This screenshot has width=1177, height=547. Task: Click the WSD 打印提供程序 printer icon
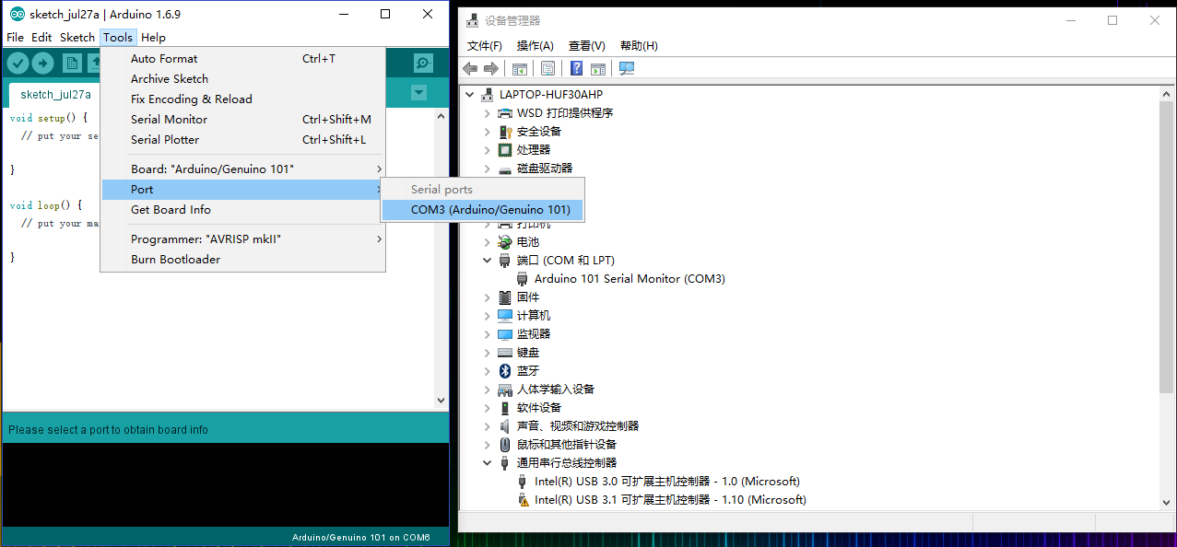(x=505, y=112)
